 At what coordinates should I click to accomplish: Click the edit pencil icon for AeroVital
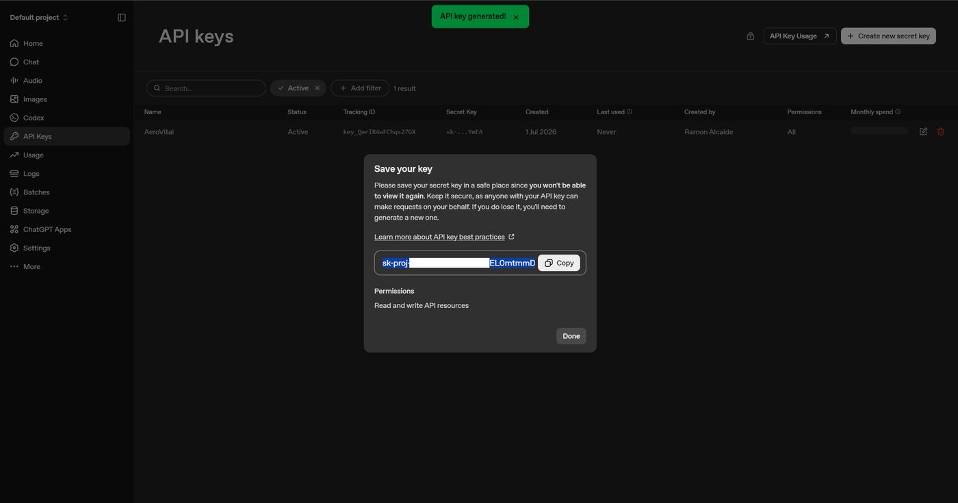[x=923, y=131]
